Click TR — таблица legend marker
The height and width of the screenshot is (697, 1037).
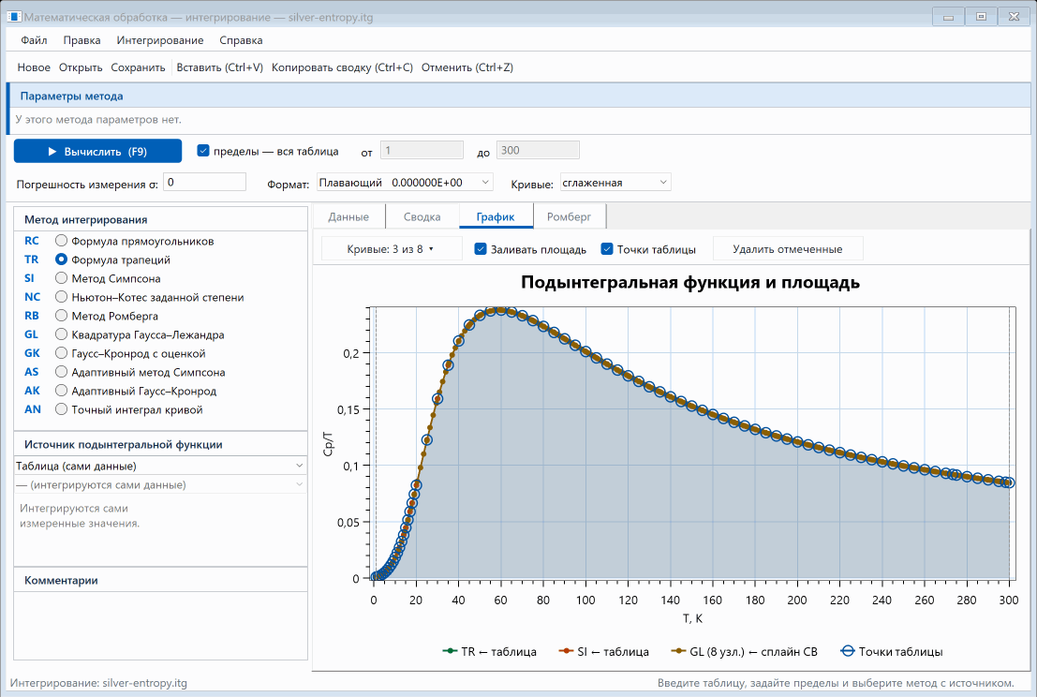click(x=450, y=651)
